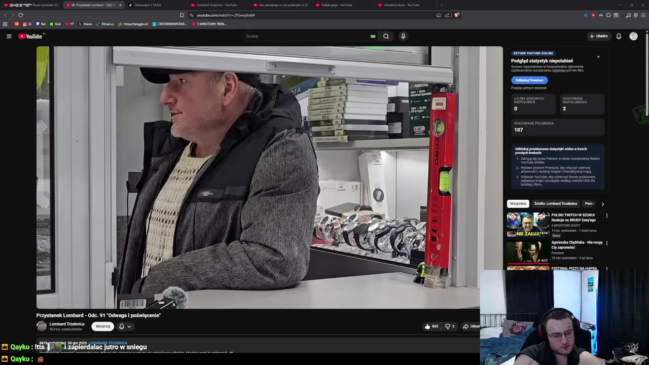Go back using the browser back arrow

click(x=6, y=15)
